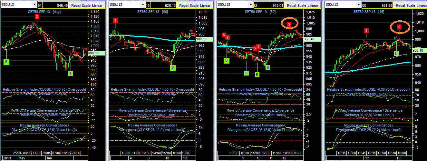The image size is (427, 161).
Task: Open the S50U13 symbol dropdown in the [15] chart
Action: 359,5
